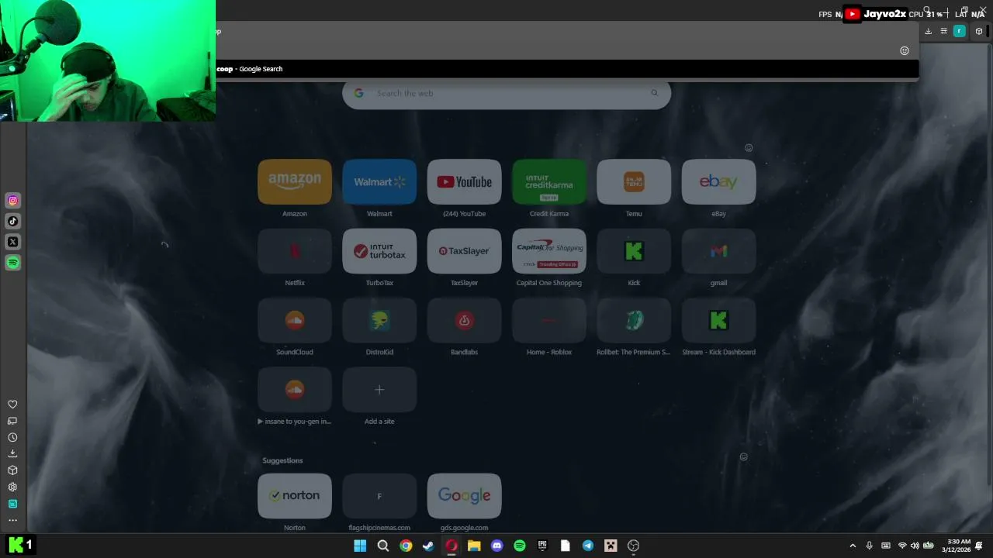Viewport: 993px width, 558px height.
Task: Click the teal sidebar tab-islands icon
Action: tap(12, 504)
